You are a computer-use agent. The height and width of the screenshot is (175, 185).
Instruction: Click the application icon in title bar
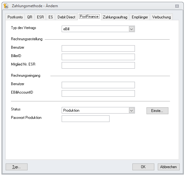click(6, 6)
